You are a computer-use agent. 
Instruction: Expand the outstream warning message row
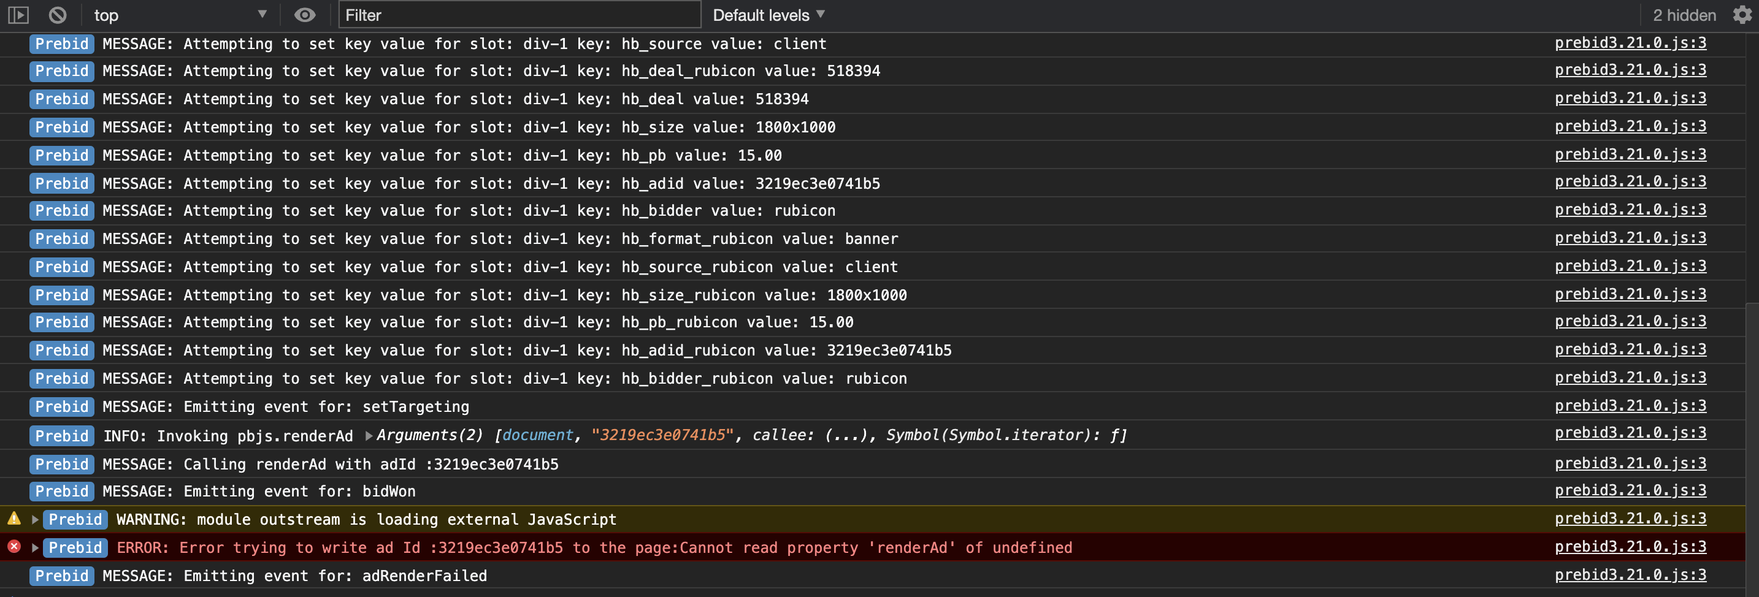35,520
